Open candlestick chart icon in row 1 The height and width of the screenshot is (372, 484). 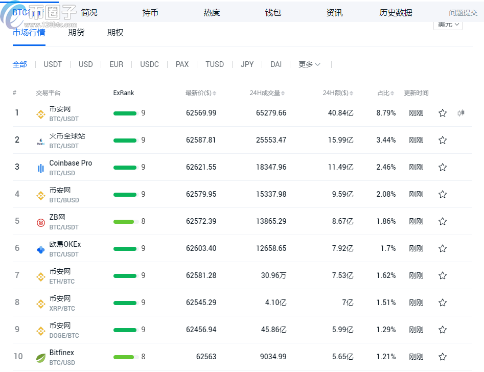tap(460, 113)
